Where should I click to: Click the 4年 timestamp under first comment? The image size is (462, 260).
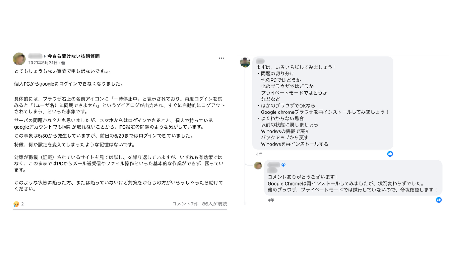coord(260,154)
